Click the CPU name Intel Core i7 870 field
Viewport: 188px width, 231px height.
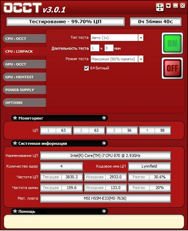[x=105, y=156]
